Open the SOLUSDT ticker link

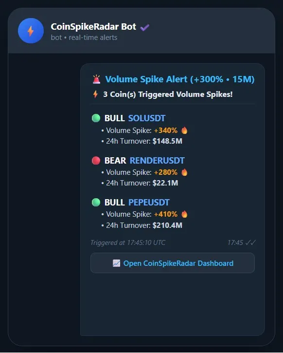coord(147,118)
